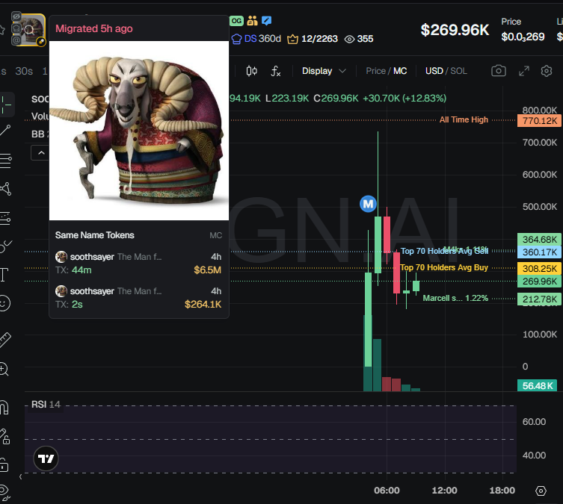Pick the brush drawing tool
This screenshot has height=504, width=563.
pyautogui.click(x=5, y=246)
